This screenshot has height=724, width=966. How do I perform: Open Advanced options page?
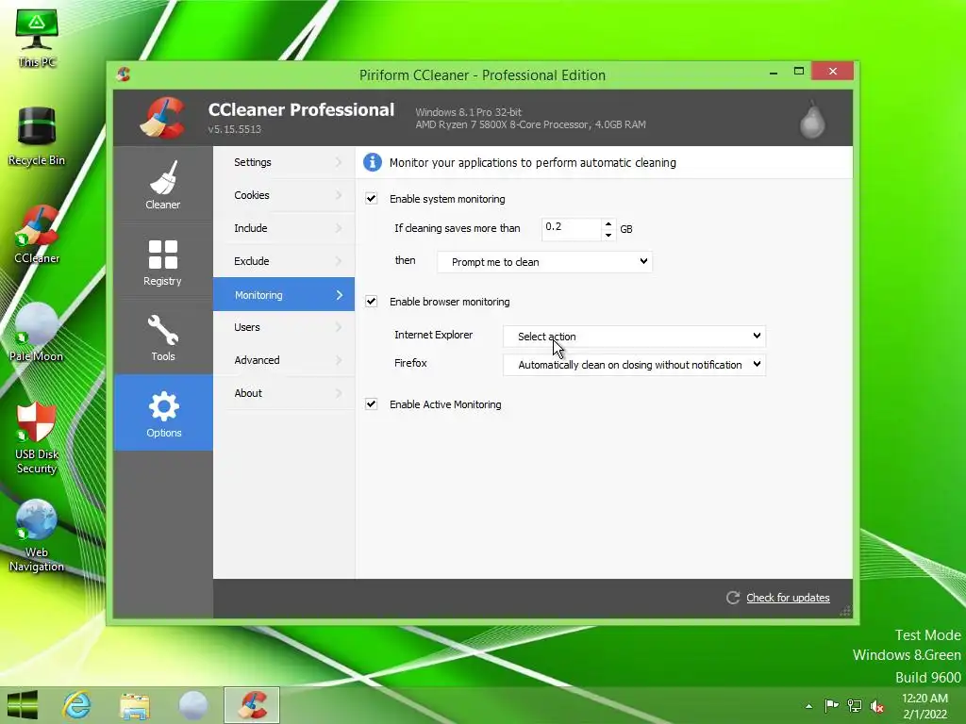point(284,360)
